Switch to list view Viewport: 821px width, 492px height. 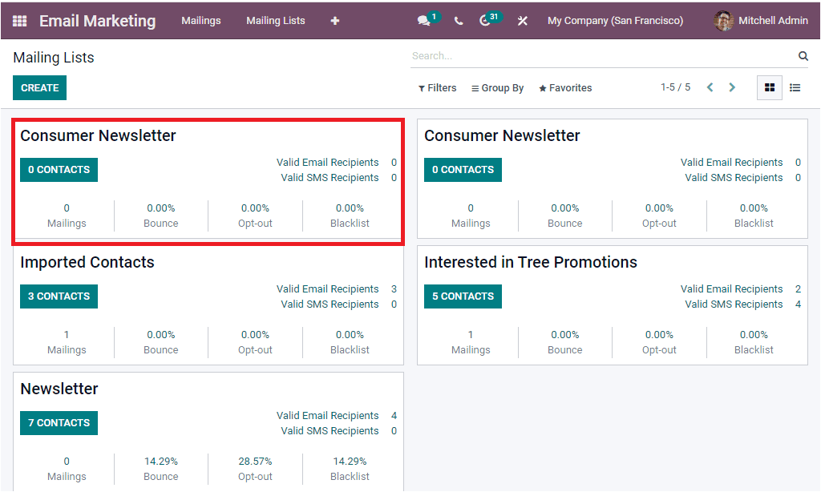coord(795,87)
